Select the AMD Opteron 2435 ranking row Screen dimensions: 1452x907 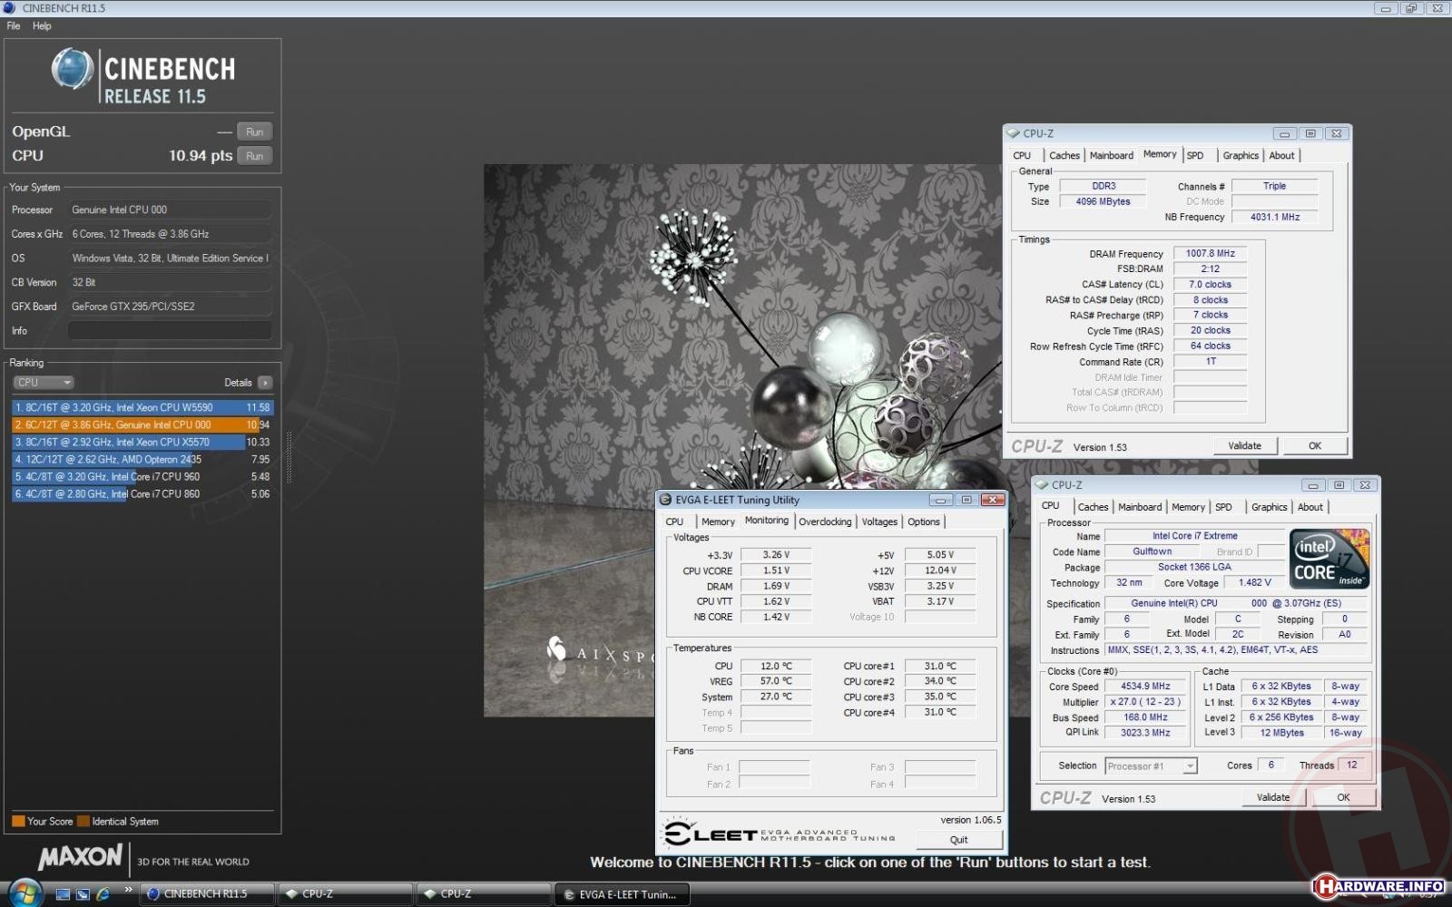(x=142, y=460)
